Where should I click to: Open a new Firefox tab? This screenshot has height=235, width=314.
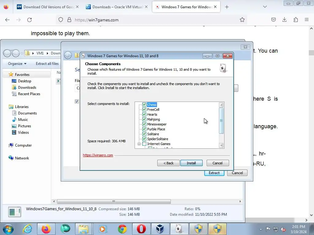tap(227, 7)
